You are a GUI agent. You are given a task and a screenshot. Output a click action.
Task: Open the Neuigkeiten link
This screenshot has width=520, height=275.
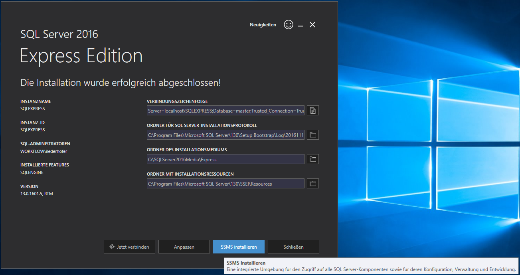point(263,25)
